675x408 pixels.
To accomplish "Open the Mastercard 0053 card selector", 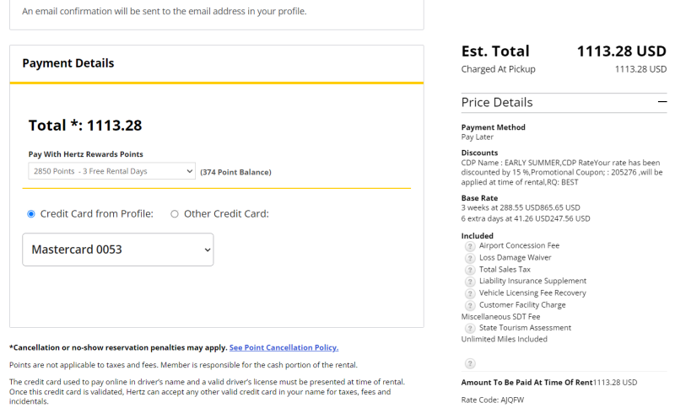I will coord(117,250).
